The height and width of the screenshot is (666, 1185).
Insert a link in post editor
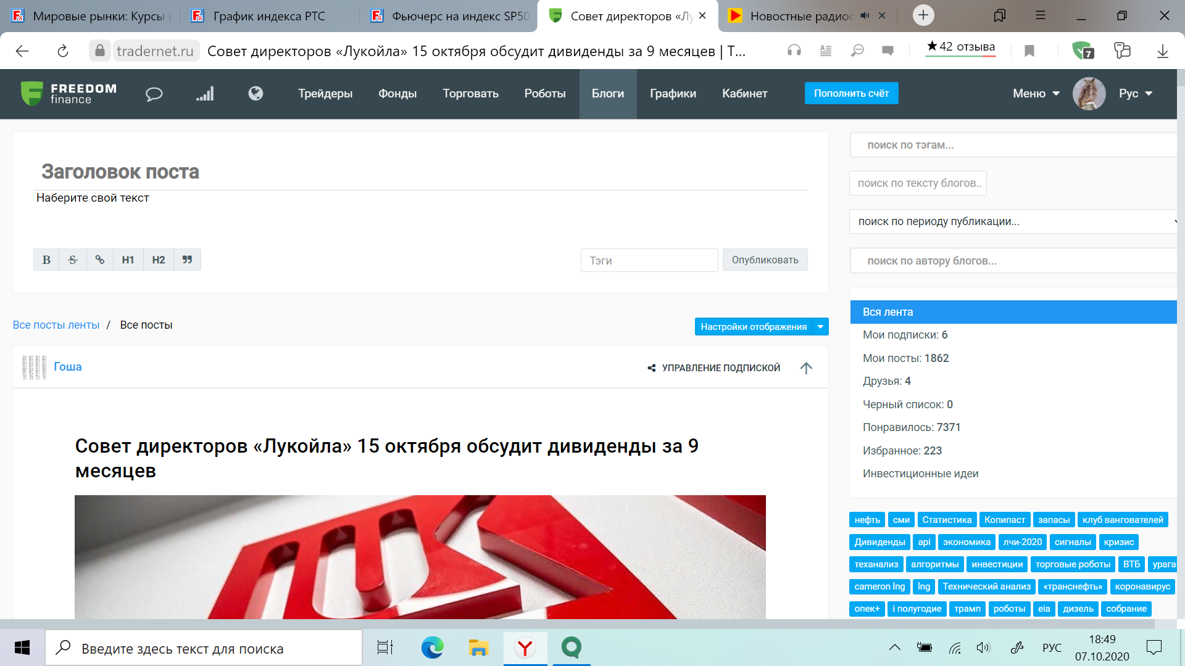point(100,260)
